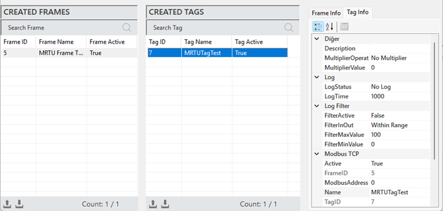Switch property grid to categorized view
The height and width of the screenshot is (211, 443).
tap(318, 27)
